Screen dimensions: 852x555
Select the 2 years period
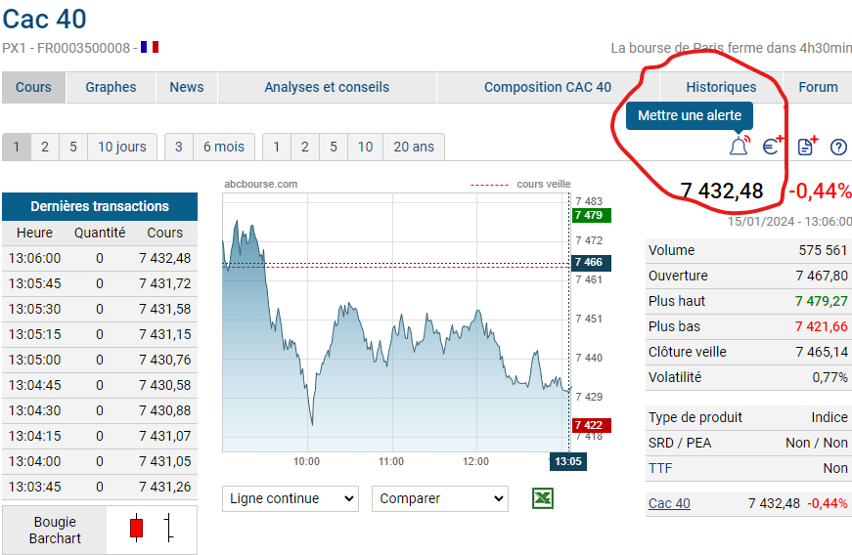pyautogui.click(x=305, y=147)
